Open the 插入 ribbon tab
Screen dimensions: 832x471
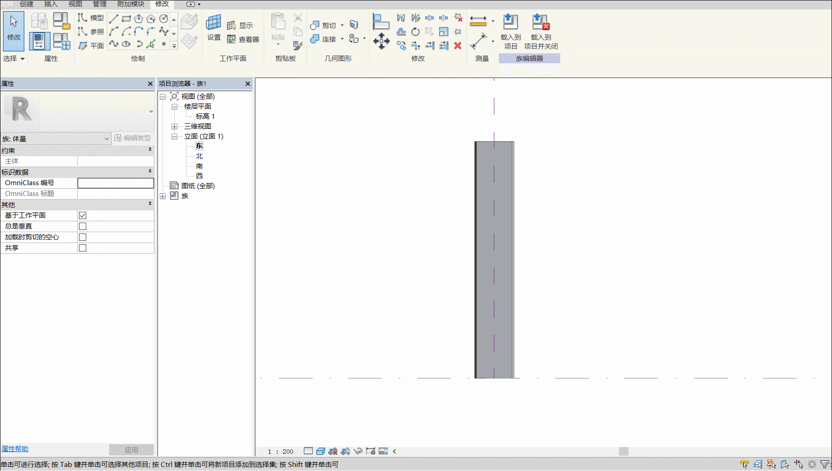point(51,4)
